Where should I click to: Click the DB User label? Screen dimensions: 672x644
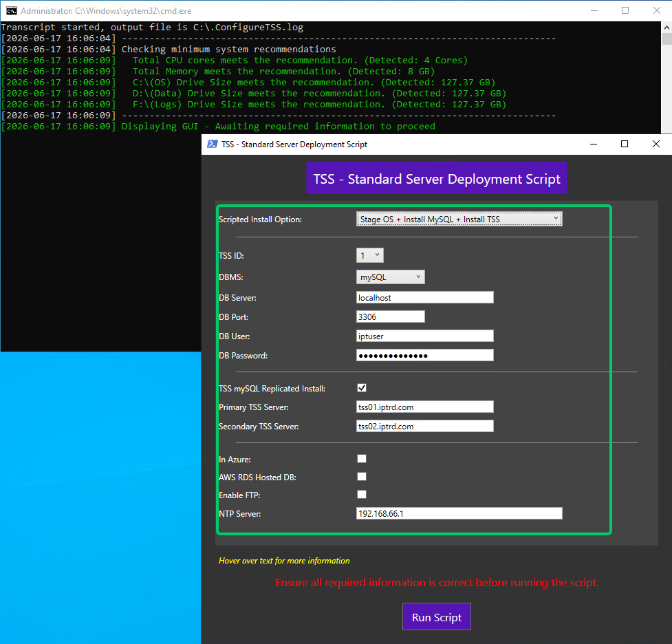235,336
